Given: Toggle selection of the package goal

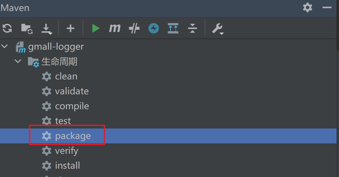Looking at the screenshot, I should tap(73, 136).
